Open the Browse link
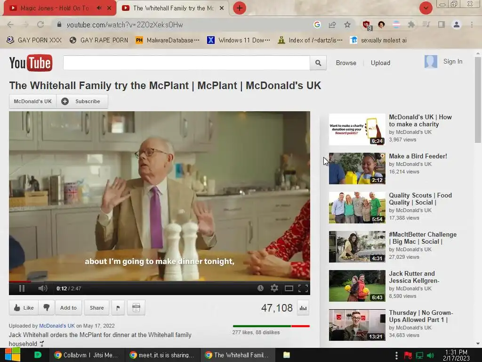The height and width of the screenshot is (362, 482). coord(346,63)
